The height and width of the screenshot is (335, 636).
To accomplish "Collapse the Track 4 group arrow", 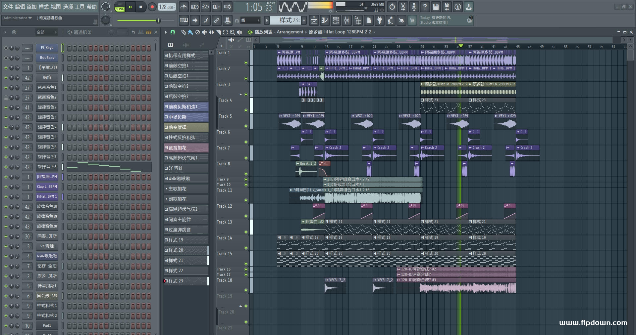I will click(241, 95).
